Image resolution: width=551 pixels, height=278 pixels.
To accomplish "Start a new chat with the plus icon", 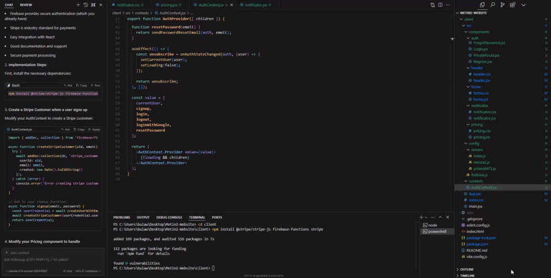I will click(x=78, y=5).
